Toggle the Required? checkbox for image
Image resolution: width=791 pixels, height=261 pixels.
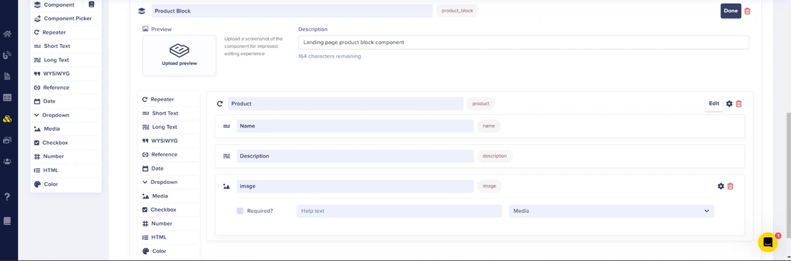click(240, 211)
